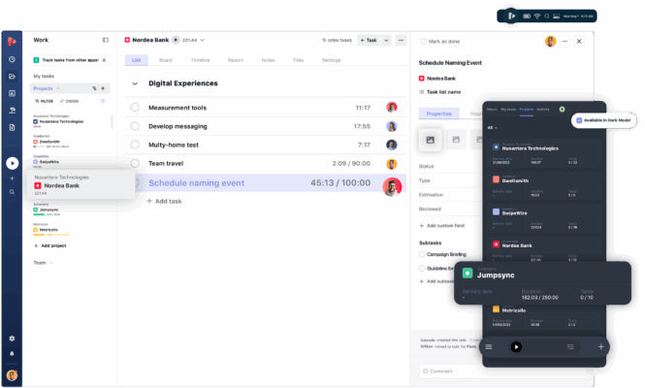
Task: Click the edit pencil in Projects header
Action: pyautogui.click(x=94, y=88)
